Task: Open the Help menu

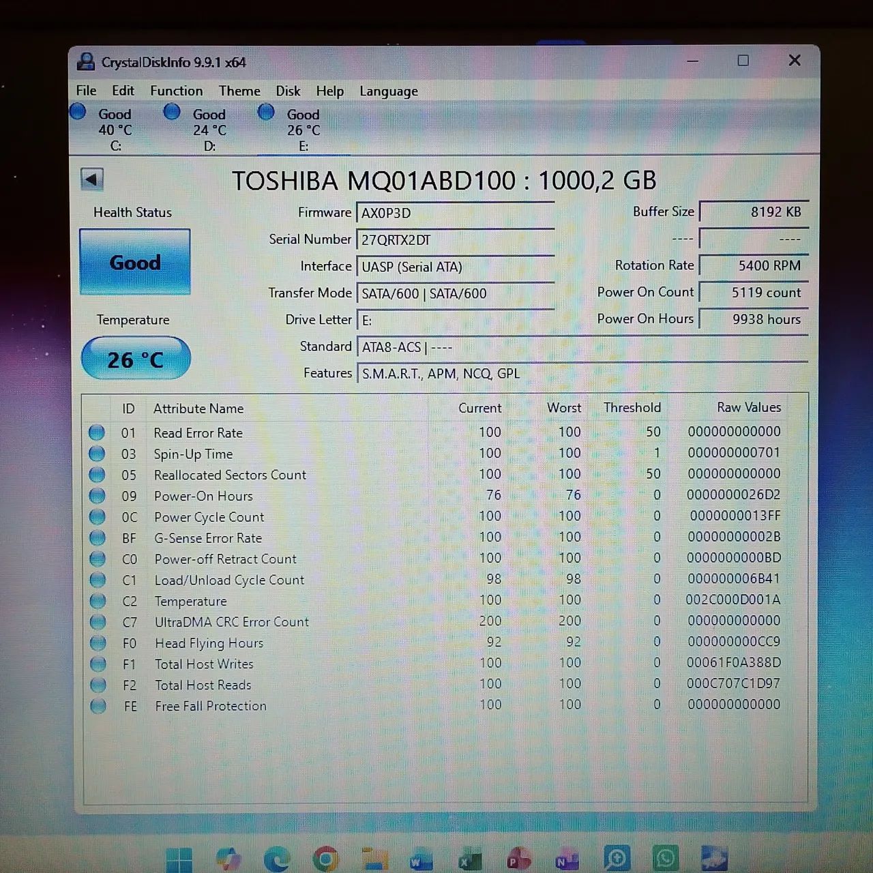Action: (330, 91)
